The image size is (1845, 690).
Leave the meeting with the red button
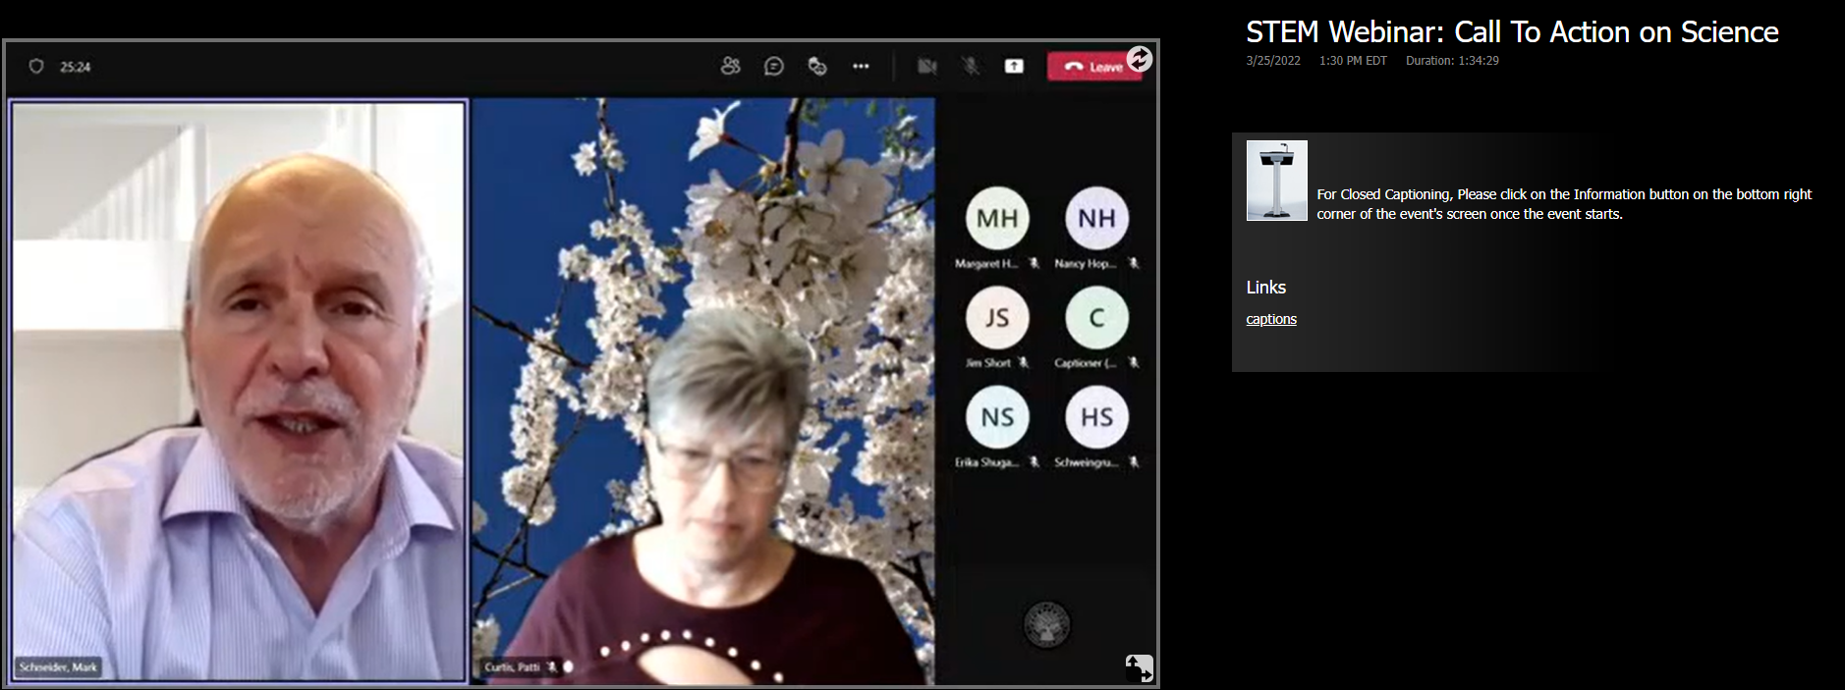[x=1092, y=67]
